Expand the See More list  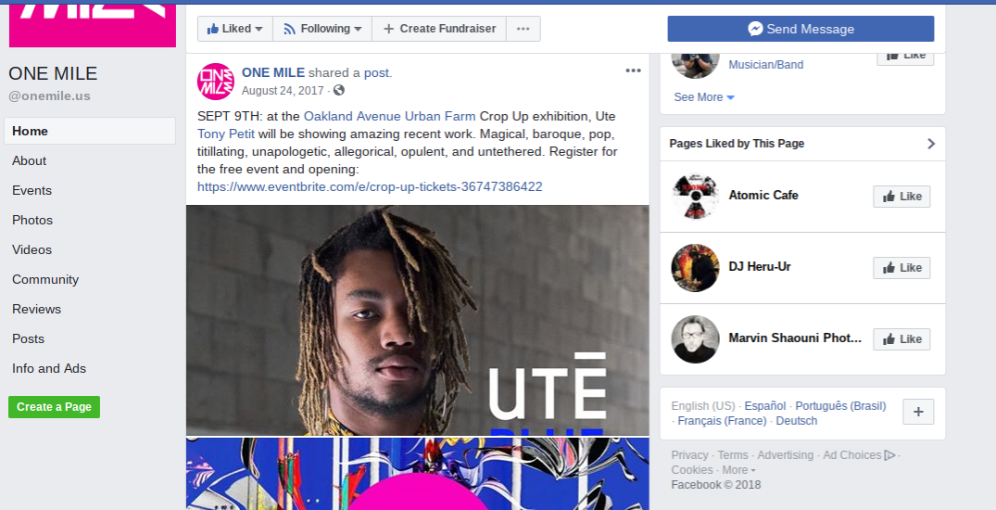click(704, 97)
